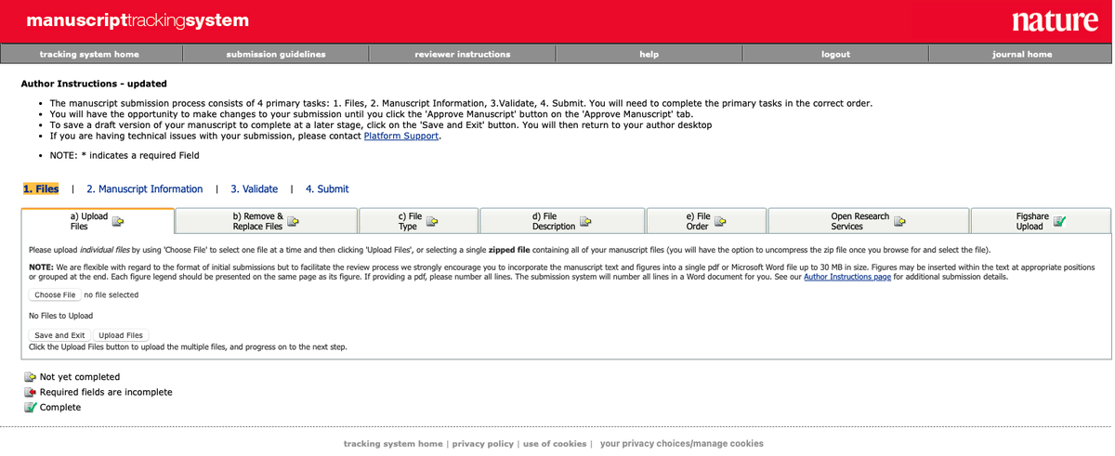Click the Upload Files button
Image resolution: width=1115 pixels, height=456 pixels.
click(x=121, y=335)
